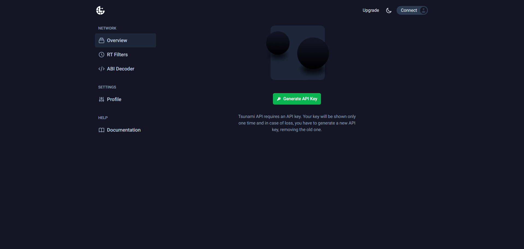This screenshot has width=524, height=249.
Task: Open Documentation in the Help section
Action: click(126, 130)
